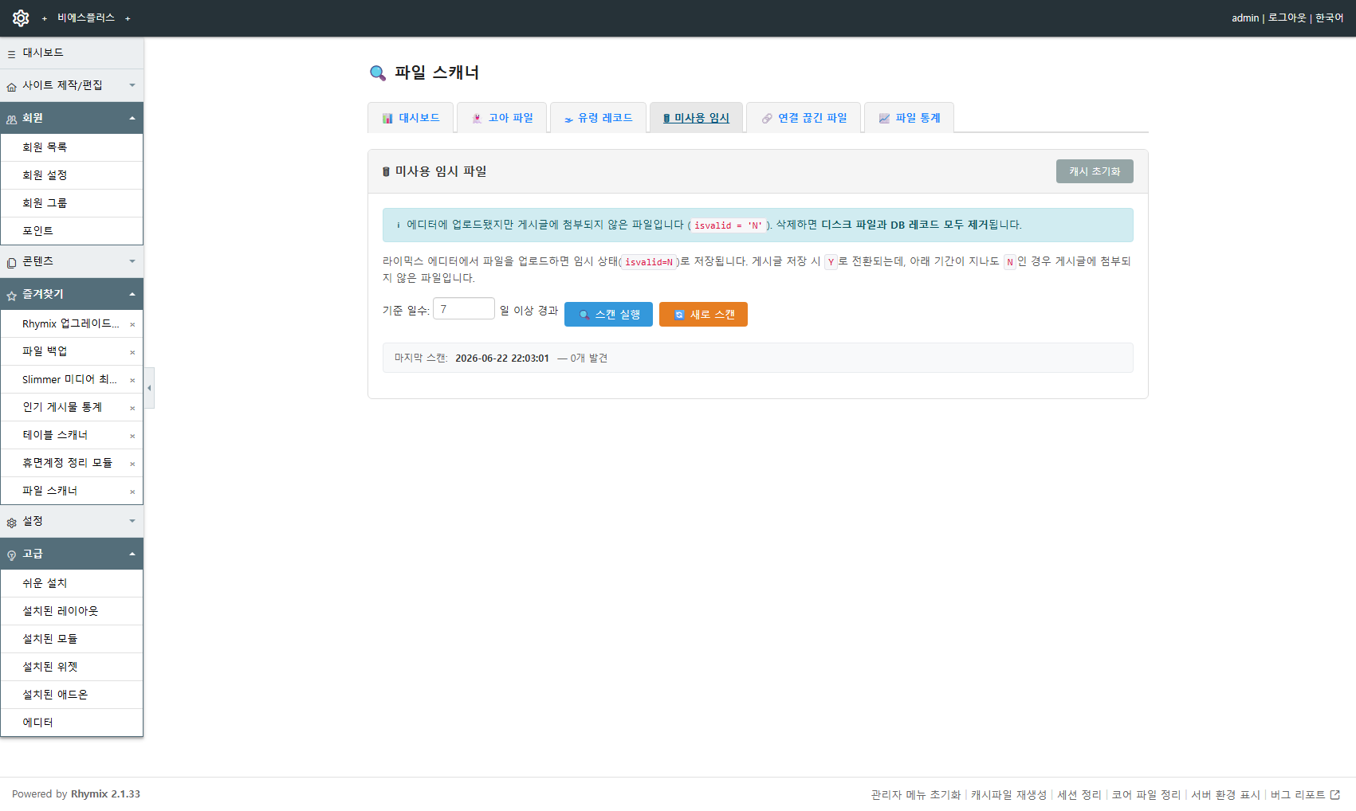Remove 파일 백업 favorite with x icon
1356x811 pixels.
coord(132,352)
